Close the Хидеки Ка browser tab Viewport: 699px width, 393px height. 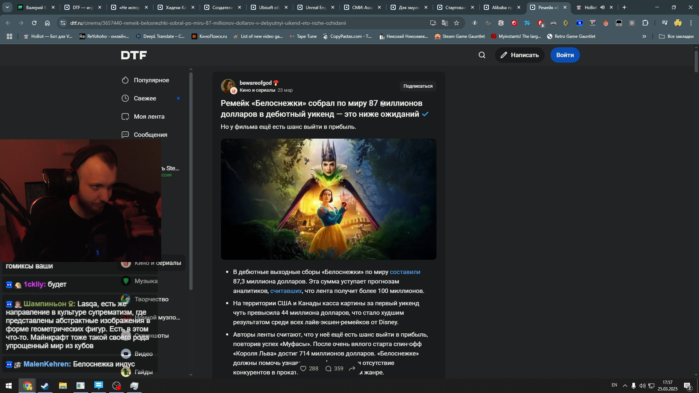point(193,7)
